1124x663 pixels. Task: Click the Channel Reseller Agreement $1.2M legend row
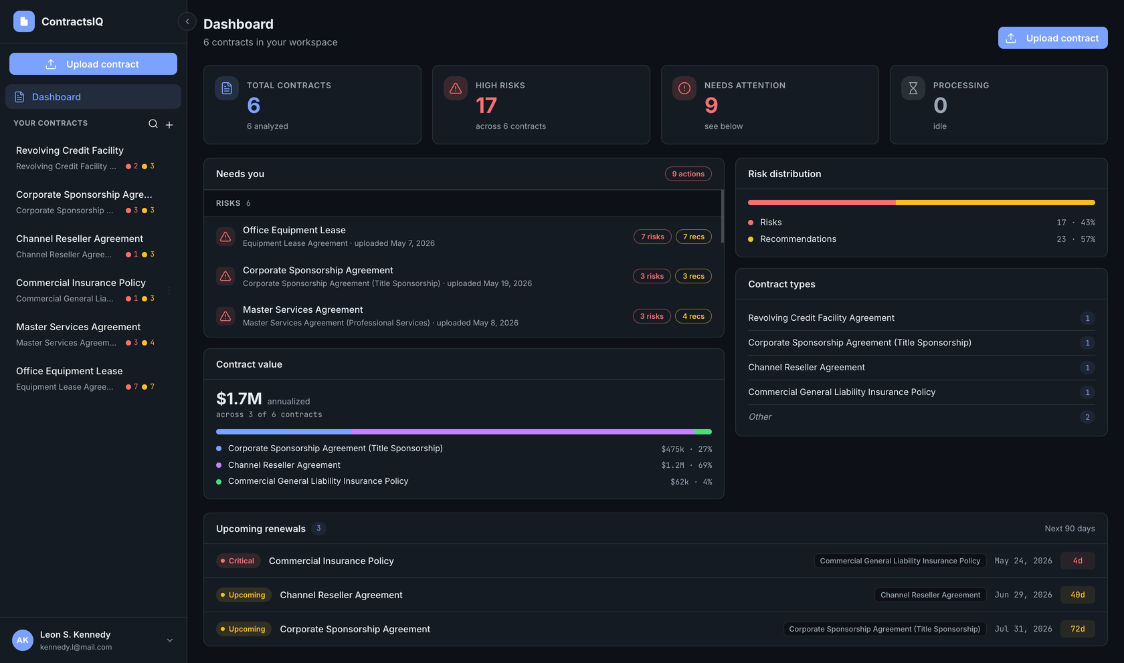(x=464, y=465)
